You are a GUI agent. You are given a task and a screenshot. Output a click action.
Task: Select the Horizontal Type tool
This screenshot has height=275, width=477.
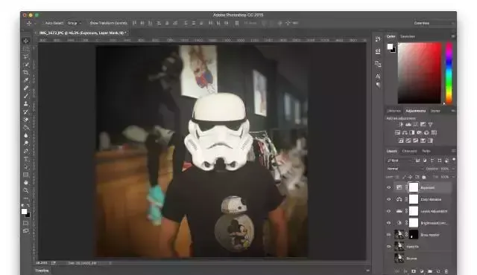(26, 159)
